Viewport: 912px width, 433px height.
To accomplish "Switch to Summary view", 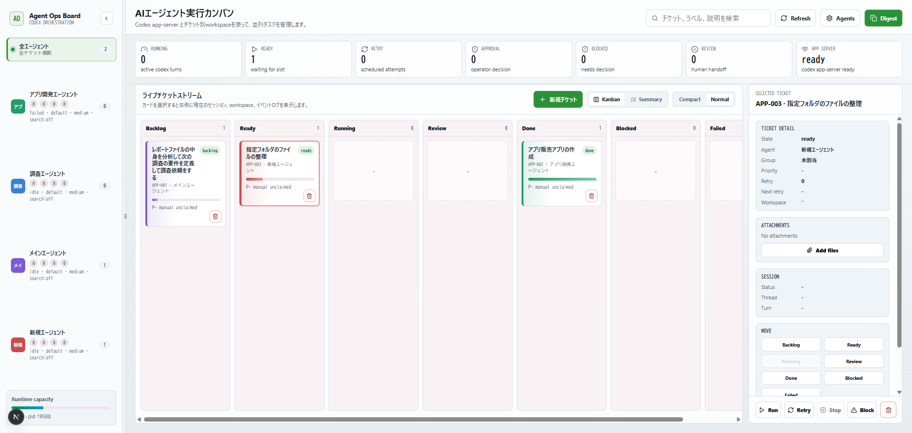I will [646, 99].
